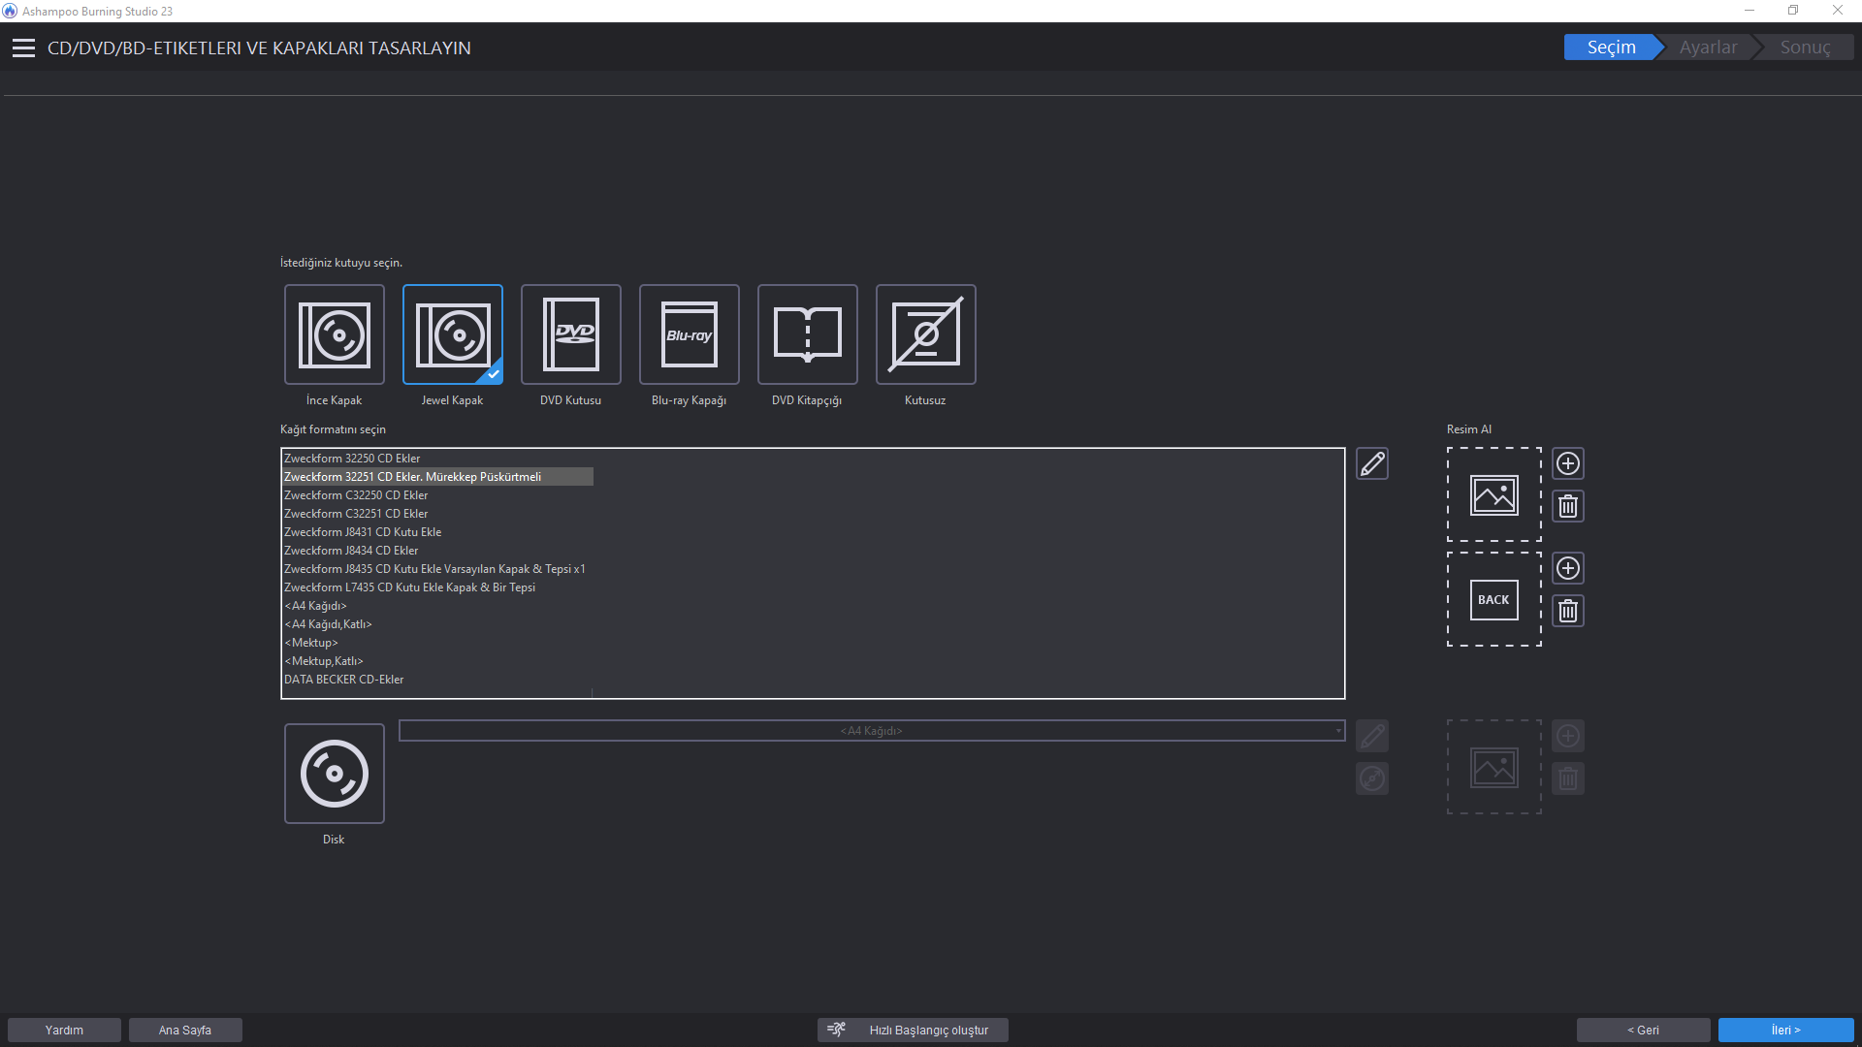Screen dimensions: 1862x1047
Task: Select Zweckform L7435 CD Kutu Ekle Kapak
Action: pyautogui.click(x=438, y=587)
